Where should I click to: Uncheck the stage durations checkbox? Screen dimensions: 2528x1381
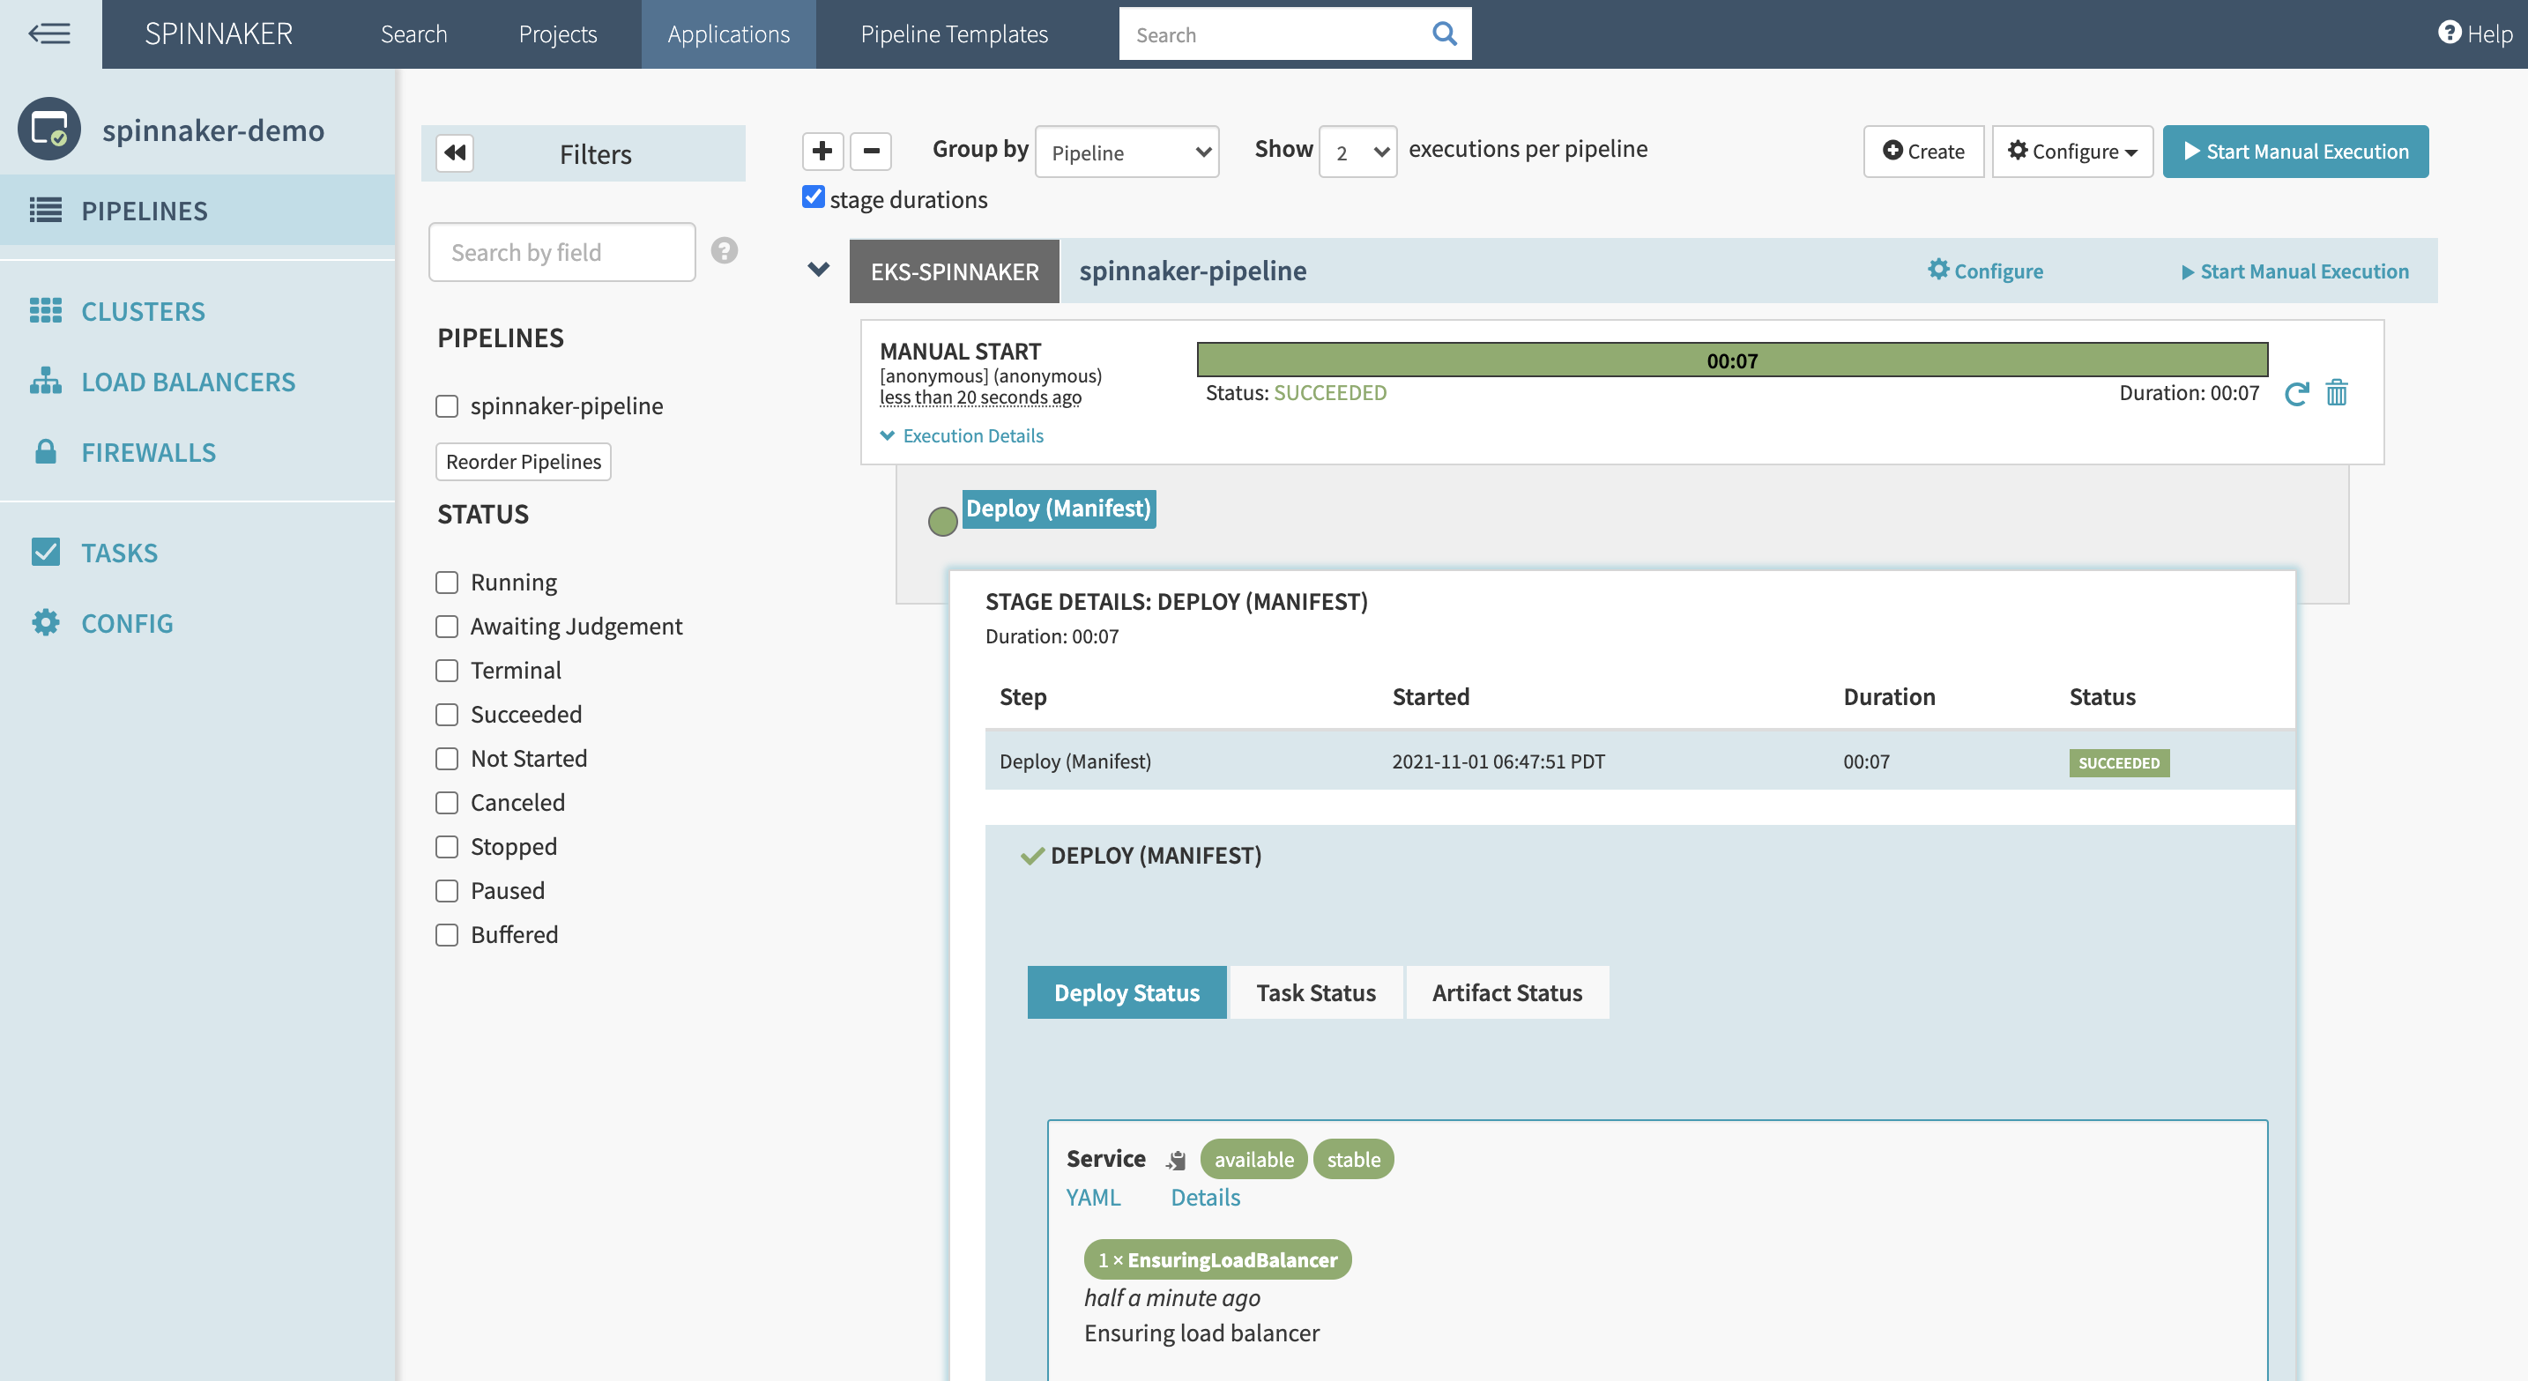[x=813, y=197]
